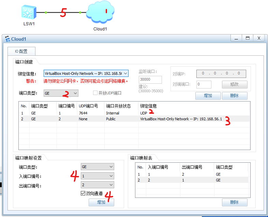Click 增加 button in port mapping settings
This screenshot has width=268, height=217.
click(x=101, y=202)
